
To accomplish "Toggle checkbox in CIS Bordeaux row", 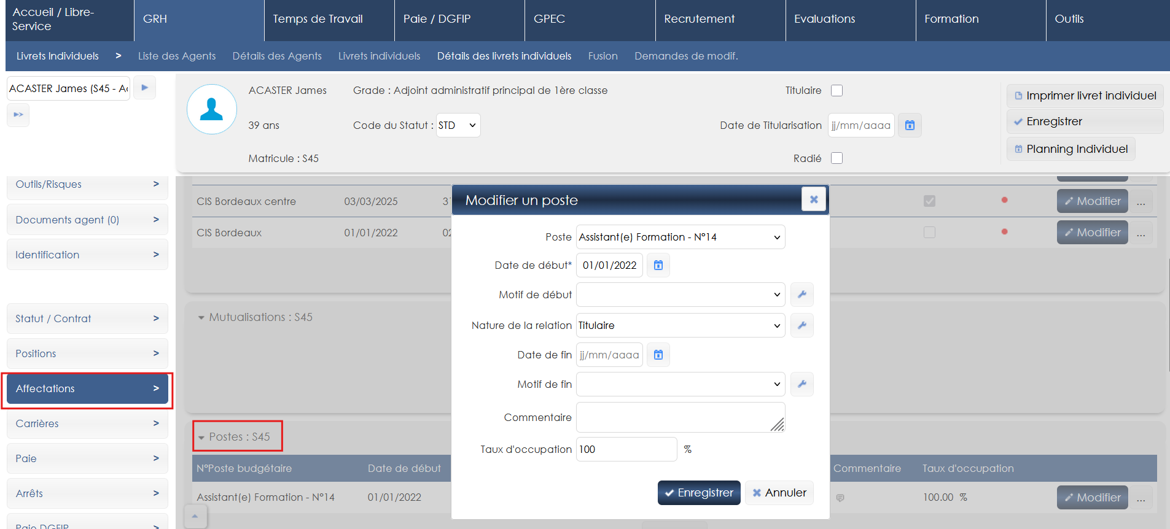I will 929,233.
